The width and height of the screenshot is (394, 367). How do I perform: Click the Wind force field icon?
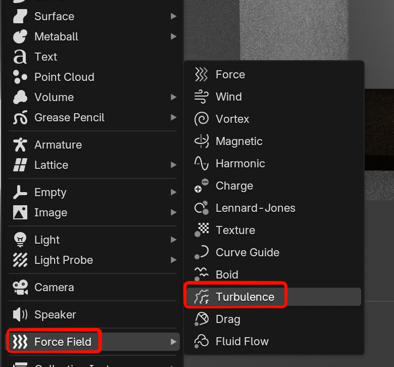point(202,97)
